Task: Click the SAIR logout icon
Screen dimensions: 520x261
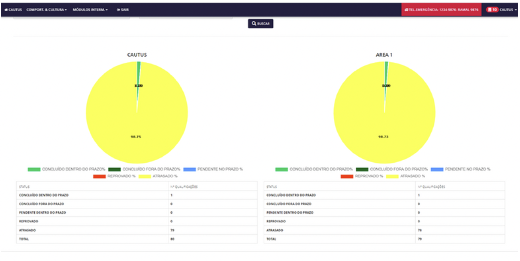Action: tap(118, 10)
